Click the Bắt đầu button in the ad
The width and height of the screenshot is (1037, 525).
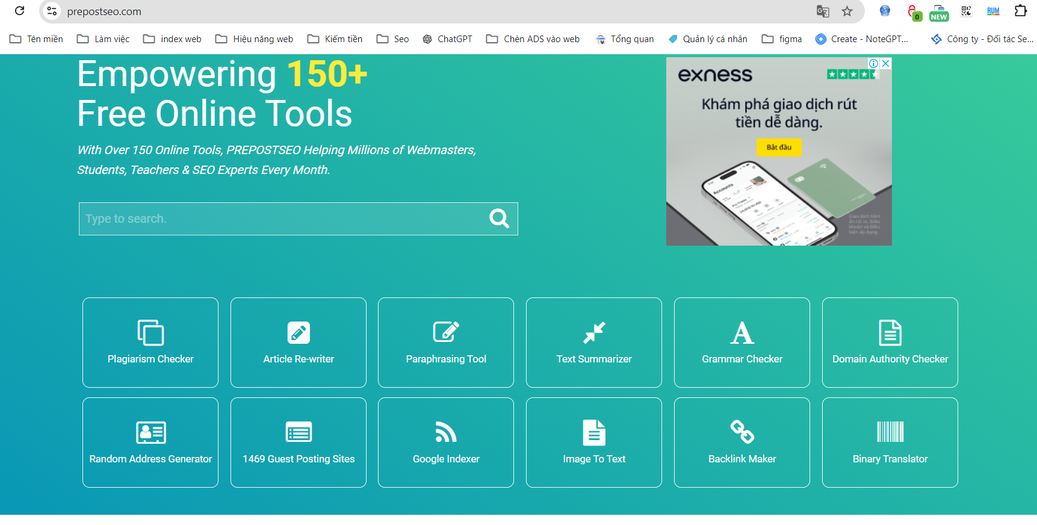(x=779, y=147)
